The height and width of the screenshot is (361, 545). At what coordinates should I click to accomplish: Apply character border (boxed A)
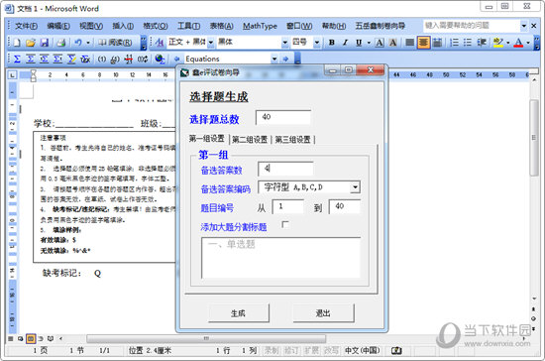(x=380, y=43)
